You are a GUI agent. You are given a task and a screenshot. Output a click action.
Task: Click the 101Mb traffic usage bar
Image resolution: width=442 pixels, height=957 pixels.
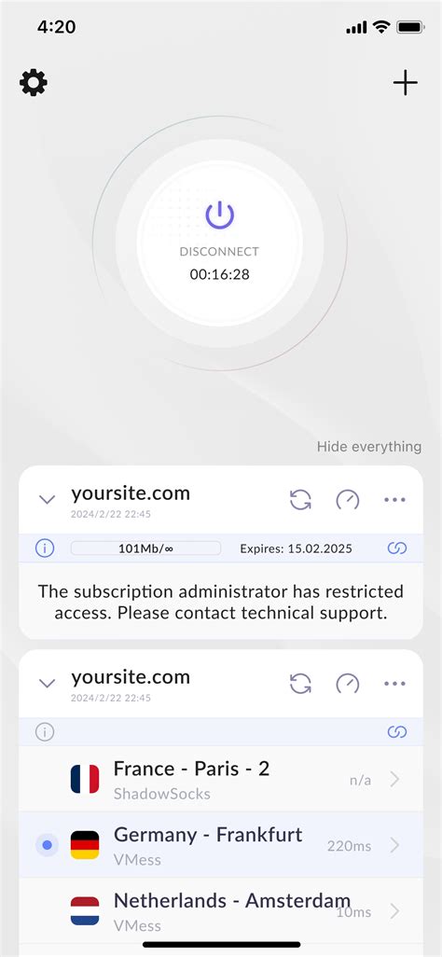click(x=145, y=548)
